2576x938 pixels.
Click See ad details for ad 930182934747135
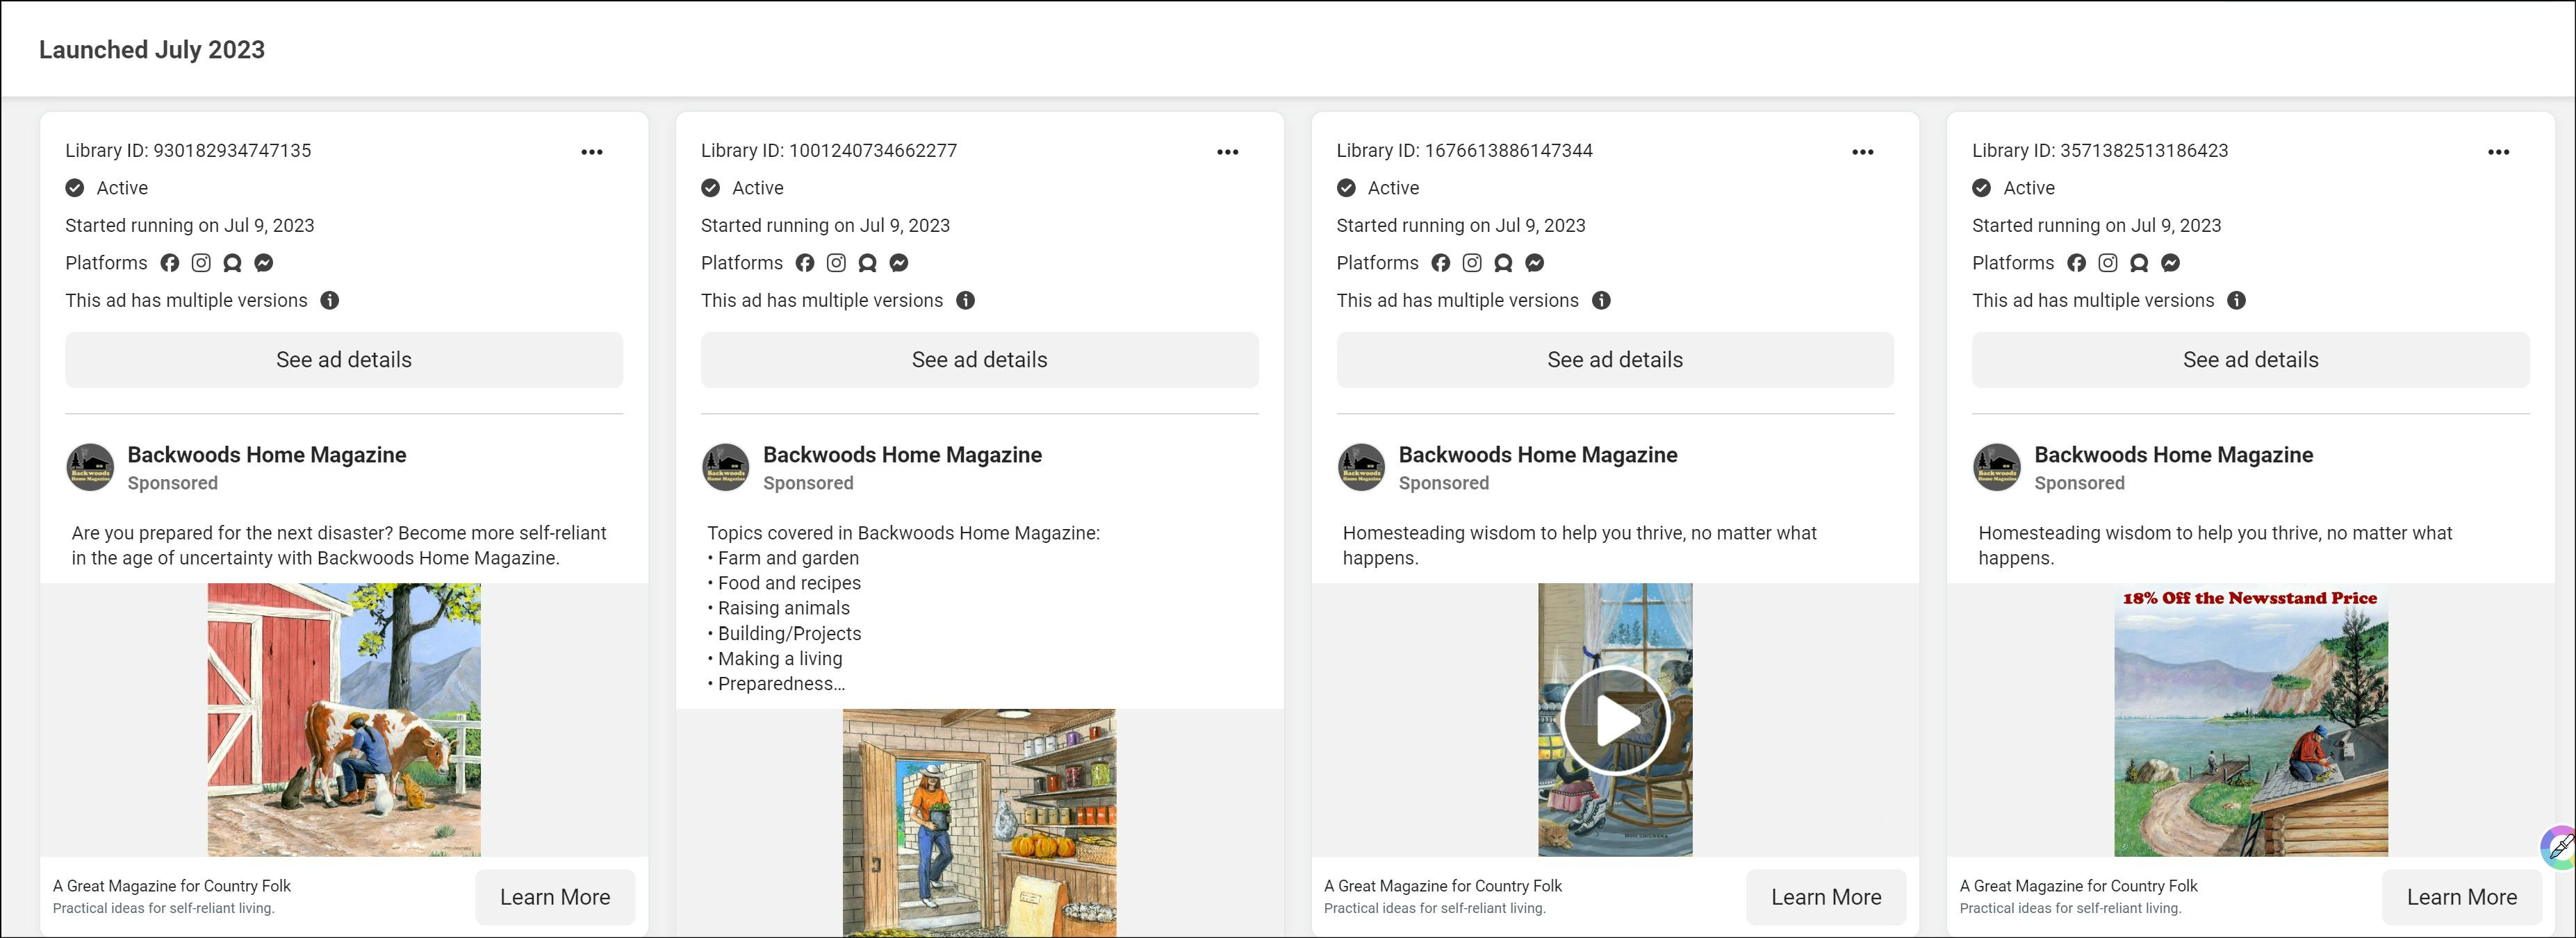click(x=344, y=360)
